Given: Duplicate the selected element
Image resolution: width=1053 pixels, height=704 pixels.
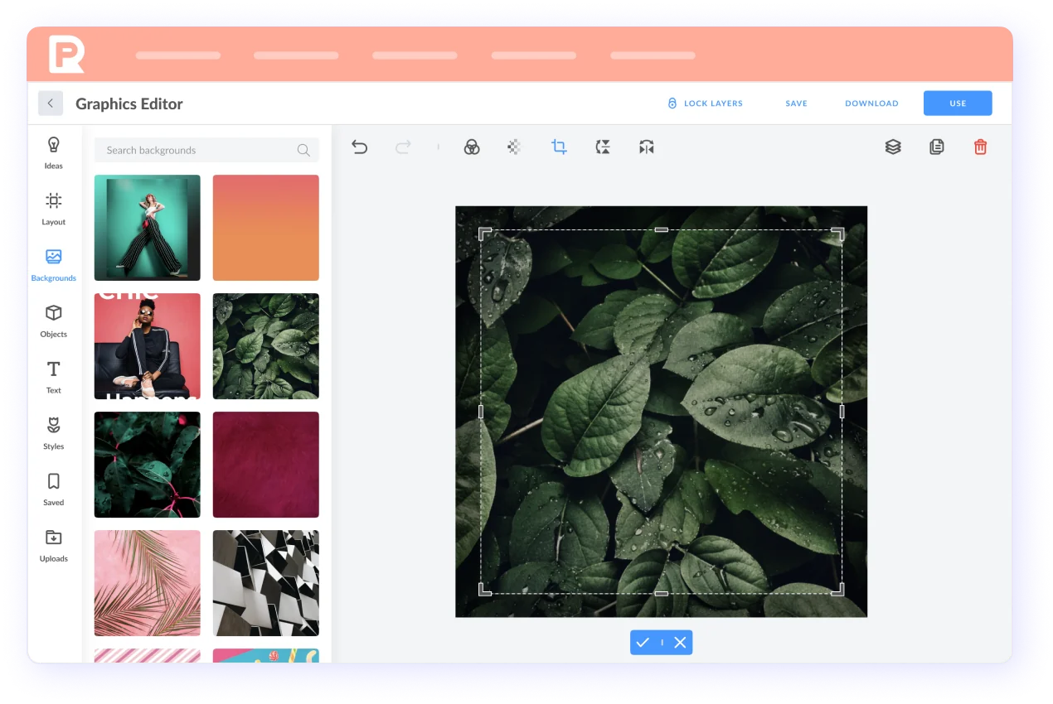Looking at the screenshot, I should click(x=936, y=147).
